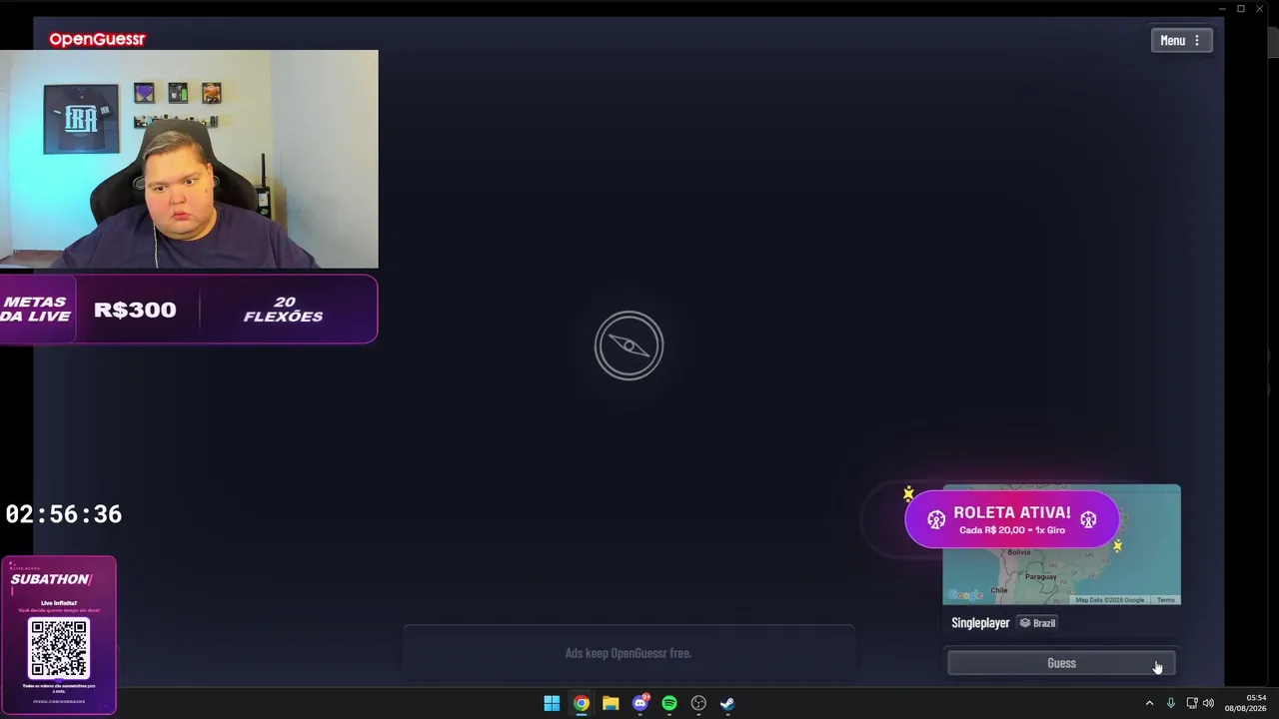
Task: Open Steam from the taskbar
Action: click(727, 703)
